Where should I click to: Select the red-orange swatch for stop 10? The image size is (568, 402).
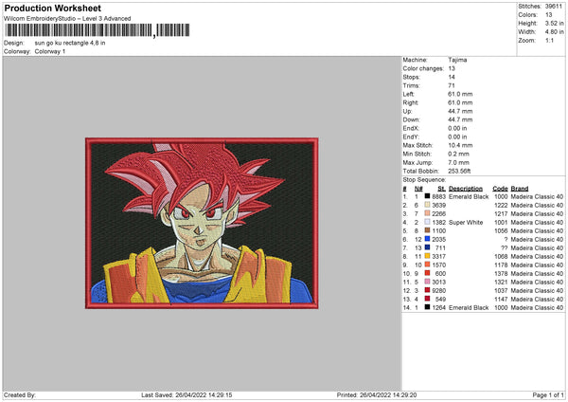[x=427, y=273]
